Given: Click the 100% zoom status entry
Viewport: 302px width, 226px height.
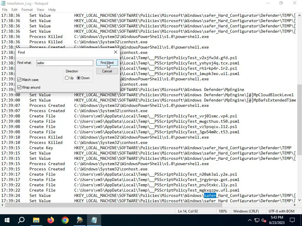Looking at the screenshot, I should click(x=223, y=211).
